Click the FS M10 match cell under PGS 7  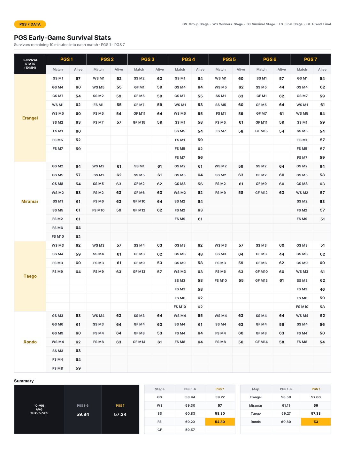tap(302, 307)
